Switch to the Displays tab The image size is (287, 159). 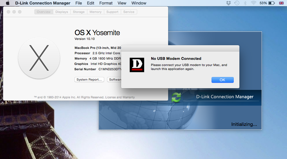click(62, 12)
